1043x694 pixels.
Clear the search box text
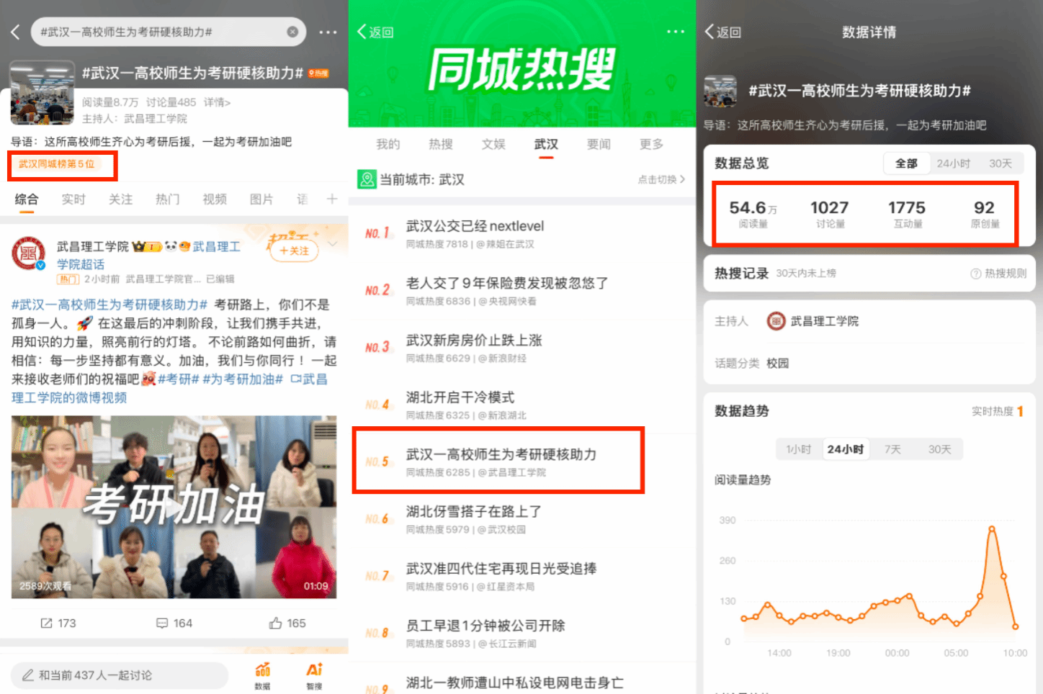292,32
